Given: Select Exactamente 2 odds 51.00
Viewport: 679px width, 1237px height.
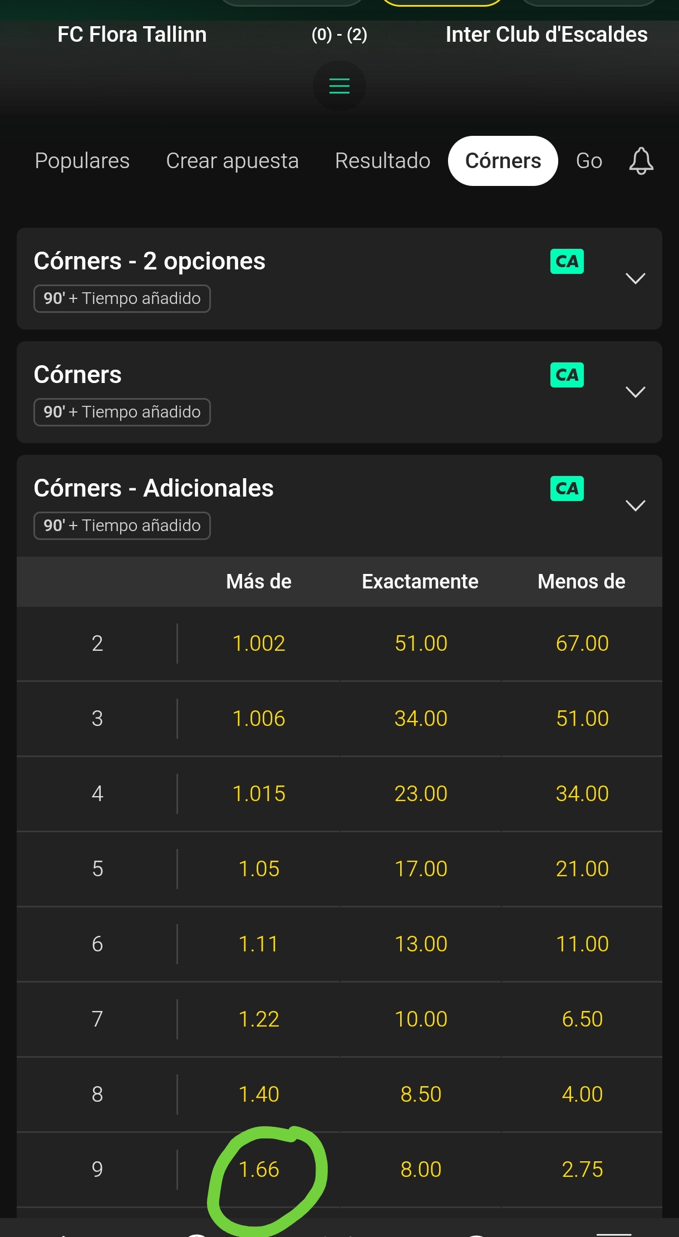Looking at the screenshot, I should pos(421,644).
